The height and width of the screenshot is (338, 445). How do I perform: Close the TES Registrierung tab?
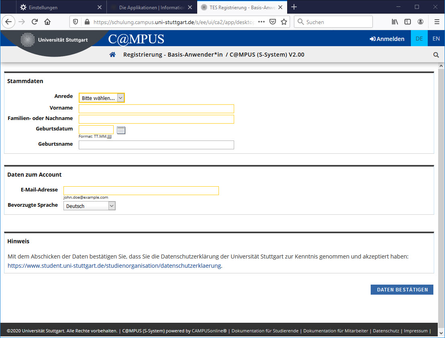coord(280,7)
